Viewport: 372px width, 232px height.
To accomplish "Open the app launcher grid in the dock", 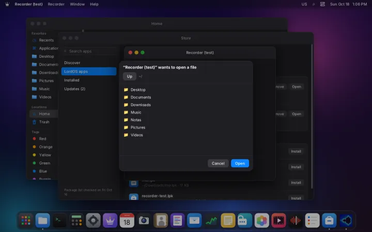I will (26, 221).
